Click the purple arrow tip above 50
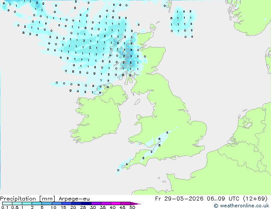 [x=135, y=203]
